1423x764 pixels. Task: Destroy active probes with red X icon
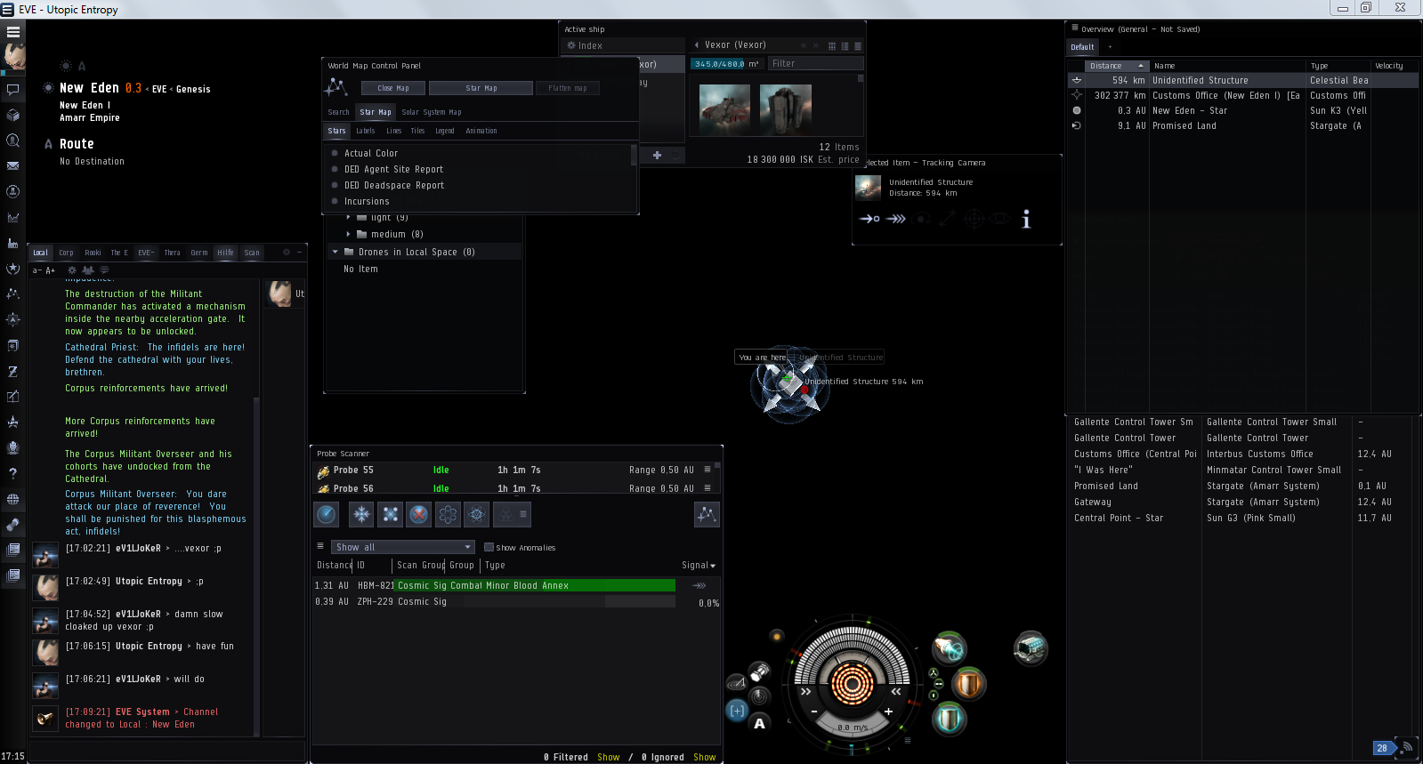[419, 514]
